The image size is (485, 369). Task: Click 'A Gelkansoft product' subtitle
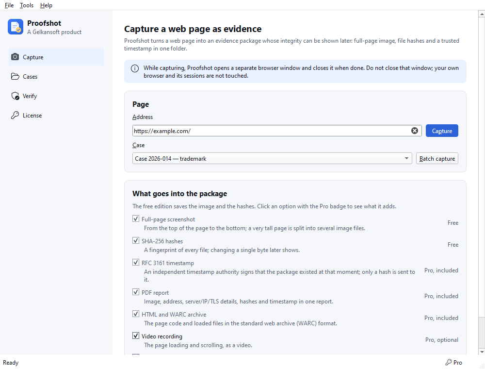tap(54, 32)
